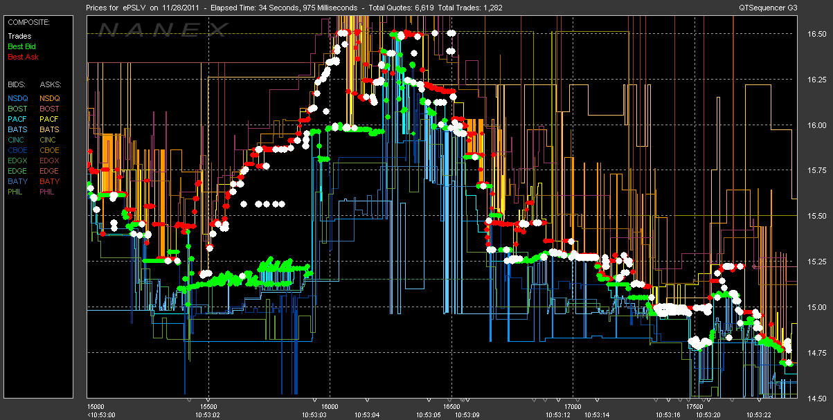Click PHIL under the BIDS heading

click(17, 192)
